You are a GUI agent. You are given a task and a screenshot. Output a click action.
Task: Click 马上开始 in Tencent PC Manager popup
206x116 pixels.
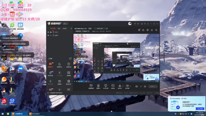point(200,109)
